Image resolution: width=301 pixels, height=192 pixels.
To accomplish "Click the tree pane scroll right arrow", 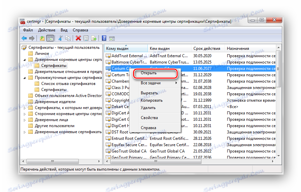I will (99, 161).
